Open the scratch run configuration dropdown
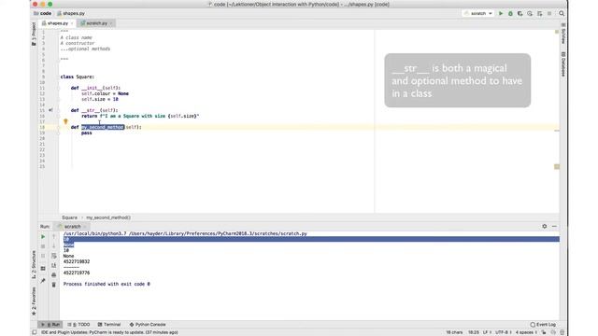This screenshot has width=598, height=336. (478, 13)
